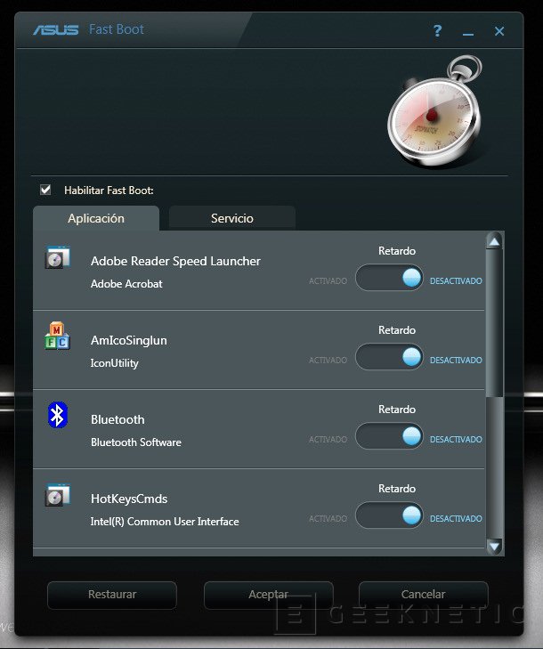Viewport: 543px width, 649px height.
Task: Click Retardo label in Adobe Reader row
Action: click(396, 251)
